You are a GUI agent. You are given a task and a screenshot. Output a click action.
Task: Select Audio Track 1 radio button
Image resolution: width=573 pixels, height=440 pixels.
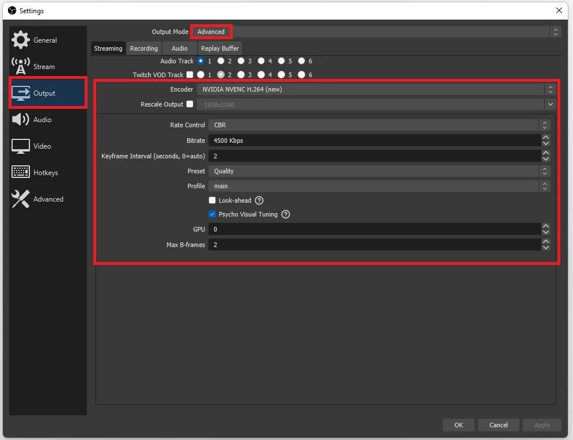pos(200,60)
